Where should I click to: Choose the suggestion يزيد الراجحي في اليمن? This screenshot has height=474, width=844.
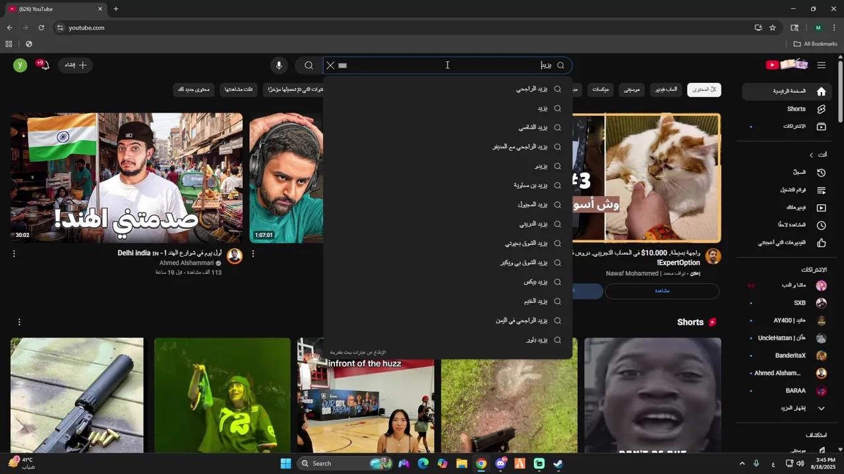click(448, 321)
